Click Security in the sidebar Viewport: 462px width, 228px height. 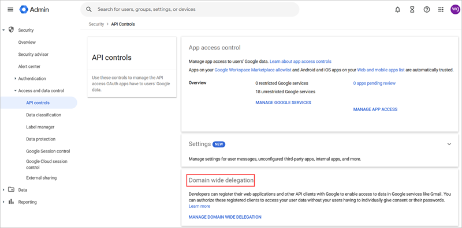click(26, 30)
